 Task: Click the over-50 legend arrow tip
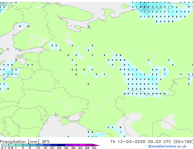point(96,145)
